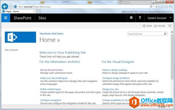Click Welcome to Your Publishing Site heading

63,52
